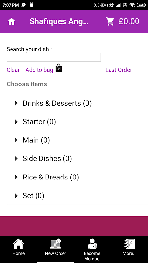The height and width of the screenshot is (263, 148).
Task: Switch to the Become Member tab
Action: 92,249
